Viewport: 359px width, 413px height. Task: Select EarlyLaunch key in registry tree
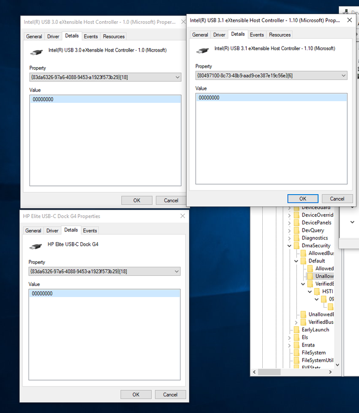[316, 329]
